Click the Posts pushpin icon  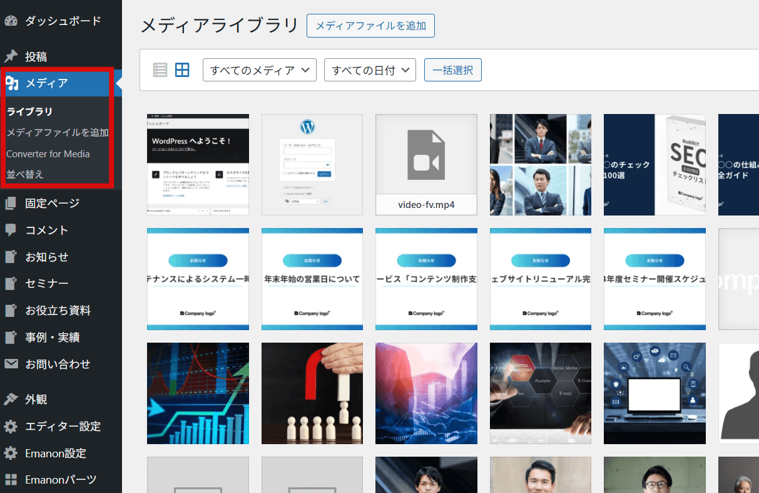11,56
